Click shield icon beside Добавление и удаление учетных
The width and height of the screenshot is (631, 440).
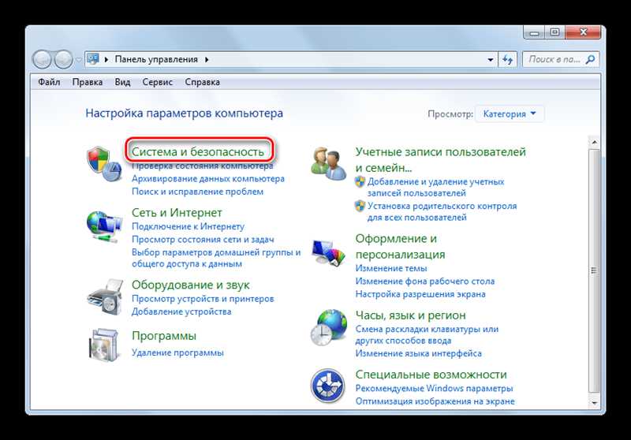coord(360,182)
